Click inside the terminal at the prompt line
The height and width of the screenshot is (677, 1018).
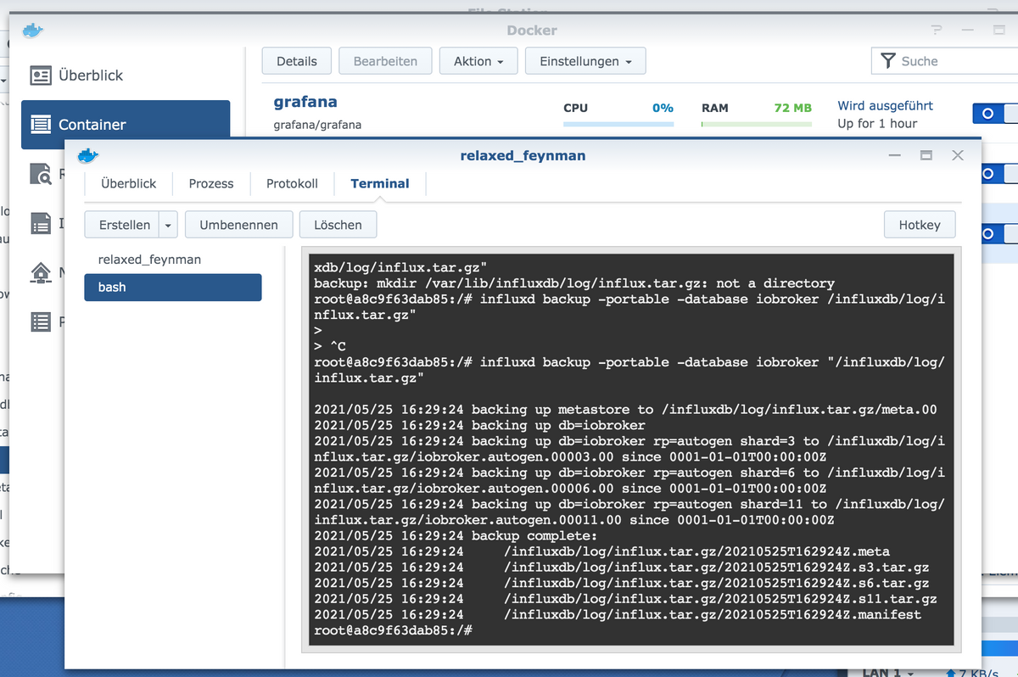(x=393, y=630)
